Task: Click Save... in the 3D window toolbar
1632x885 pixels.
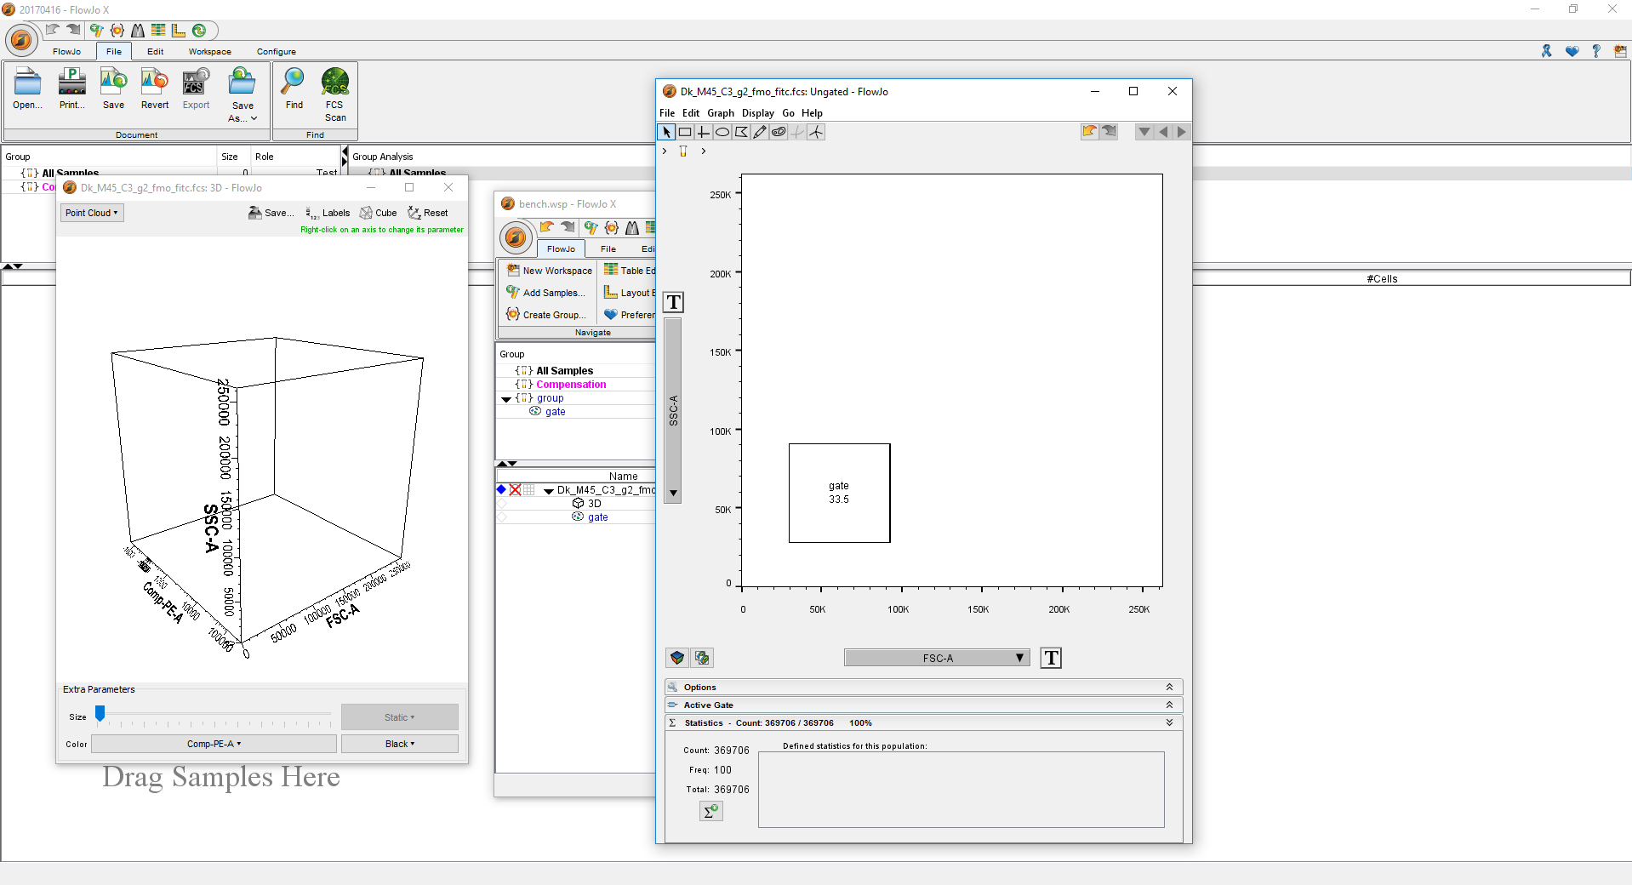Action: 271,213
